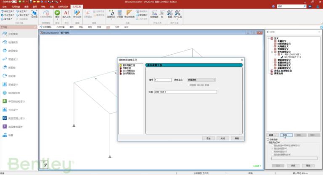
Task: Select 物理模型 in the workflow sidebar
Action: [x=19, y=42]
